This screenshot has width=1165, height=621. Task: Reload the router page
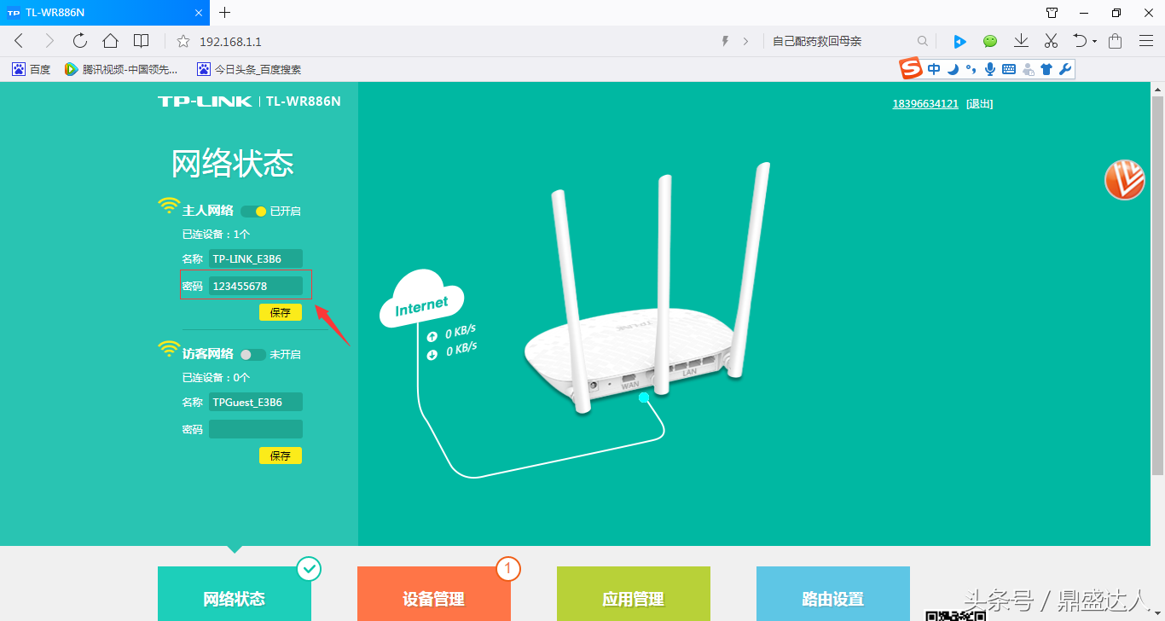pyautogui.click(x=80, y=41)
